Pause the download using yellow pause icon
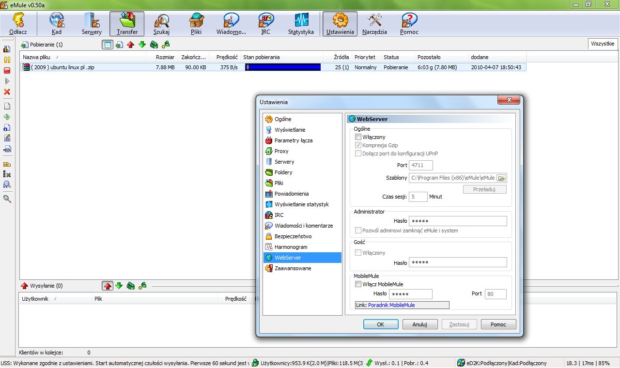Image resolution: width=620 pixels, height=368 pixels. click(7, 60)
